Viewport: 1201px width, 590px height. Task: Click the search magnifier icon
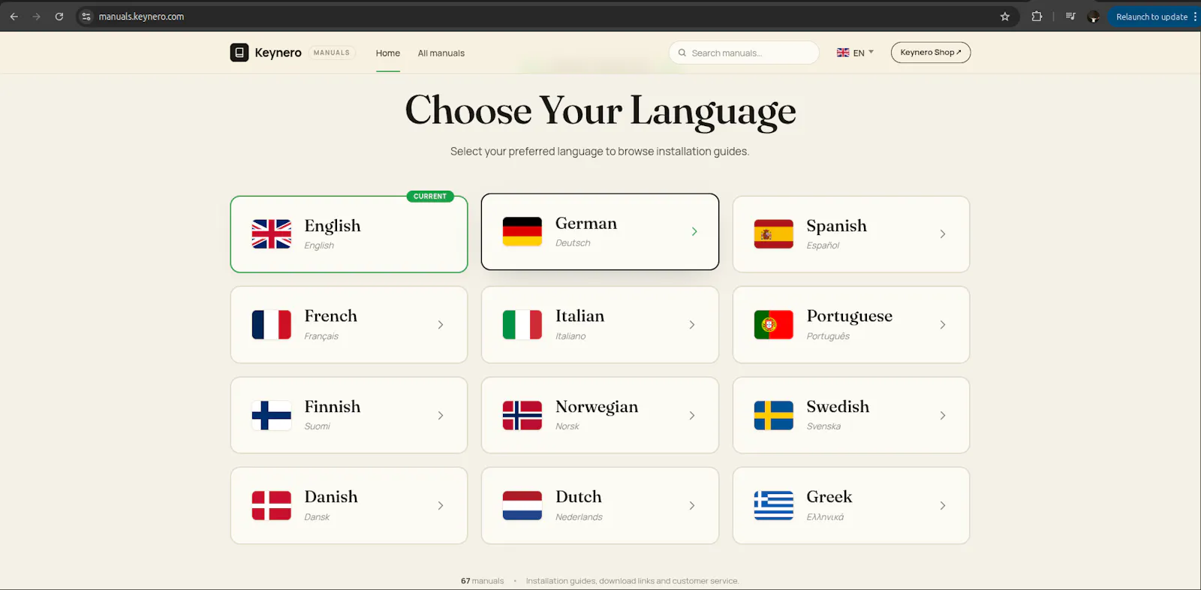click(x=682, y=53)
